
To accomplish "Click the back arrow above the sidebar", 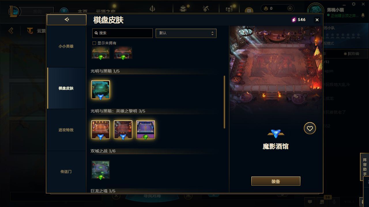I will [x=67, y=20].
